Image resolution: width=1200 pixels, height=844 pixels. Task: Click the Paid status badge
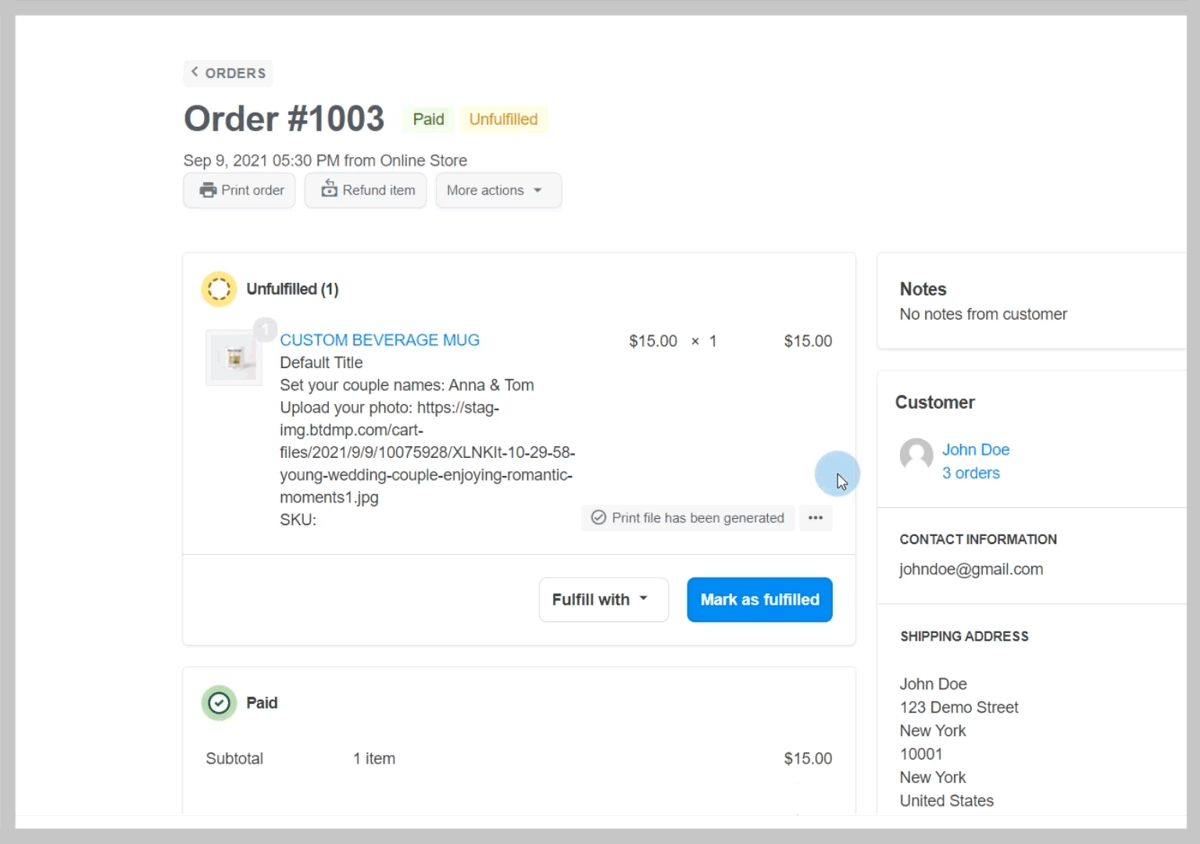tap(428, 119)
